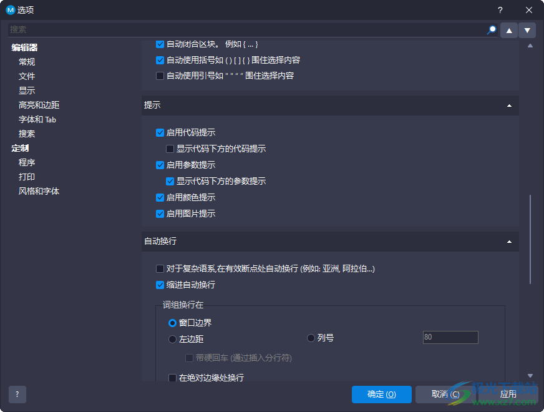Viewport: 544px width, 412px height.
Task: Enable 显示代码下方的代码提示
Action: click(170, 149)
